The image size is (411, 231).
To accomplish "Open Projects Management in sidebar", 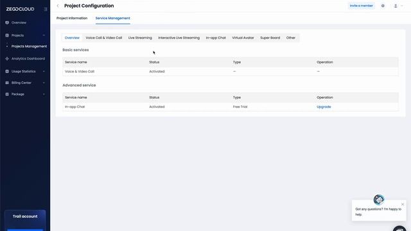I will pos(29,46).
